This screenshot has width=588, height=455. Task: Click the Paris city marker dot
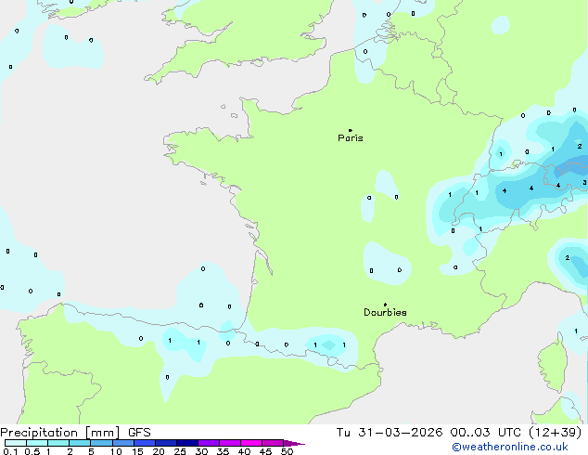point(351,130)
